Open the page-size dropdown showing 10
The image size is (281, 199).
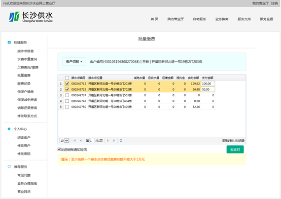64,140
